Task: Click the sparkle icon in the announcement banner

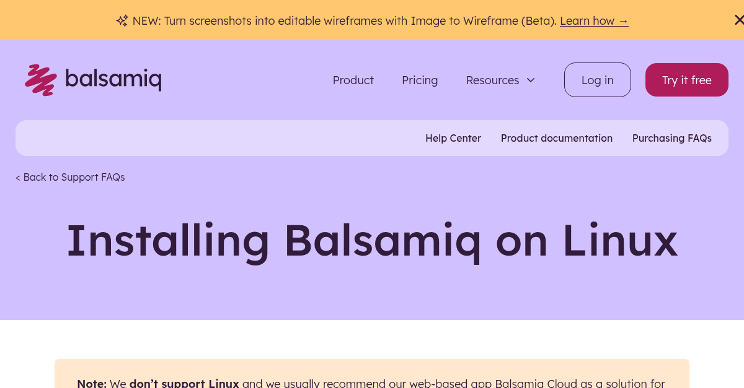Action: [122, 20]
